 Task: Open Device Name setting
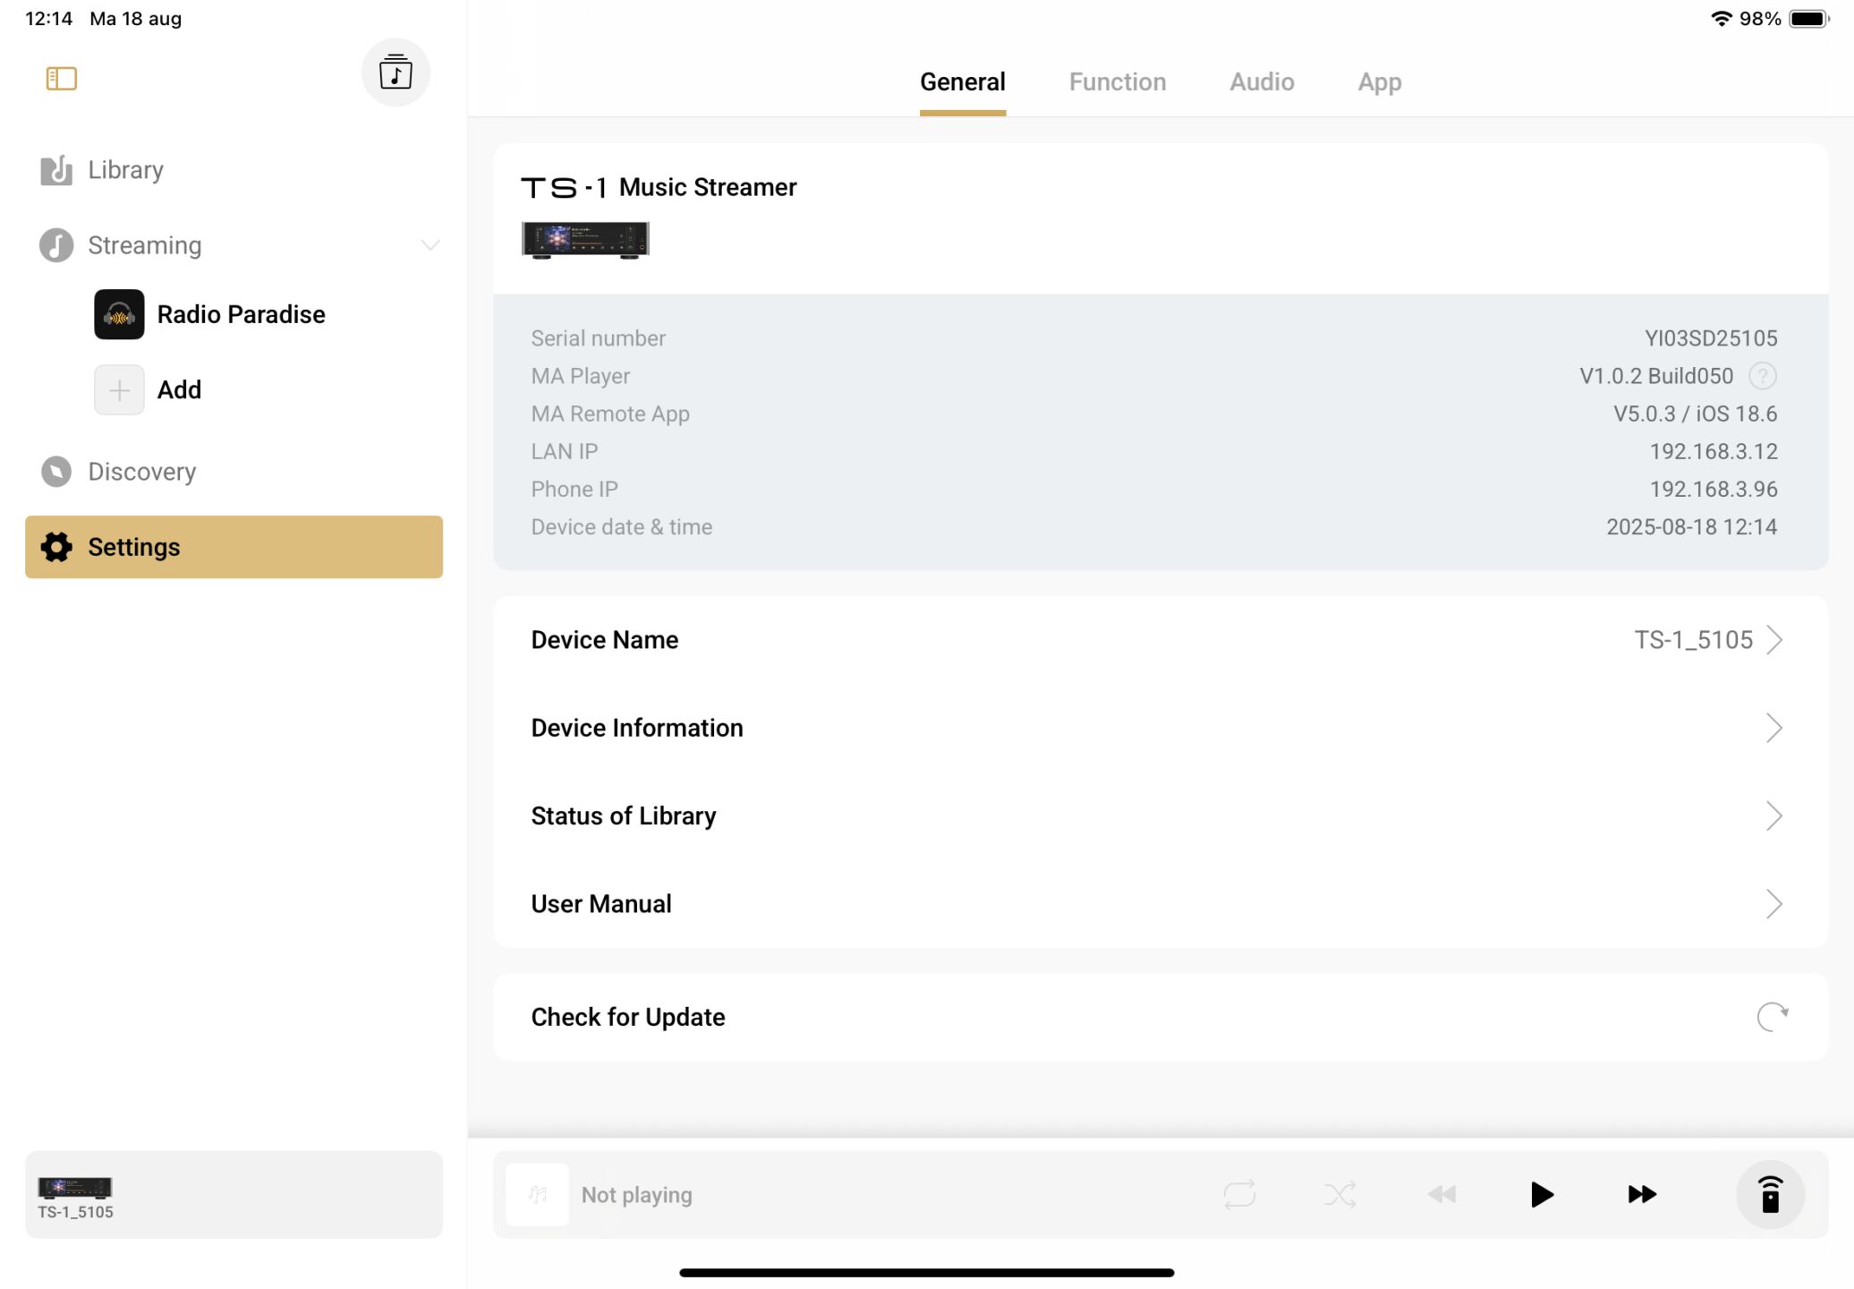coord(1161,640)
